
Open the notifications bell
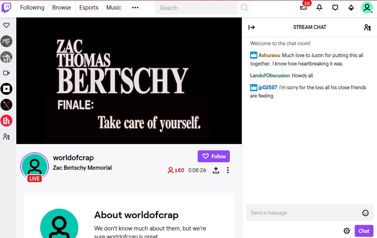[319, 8]
